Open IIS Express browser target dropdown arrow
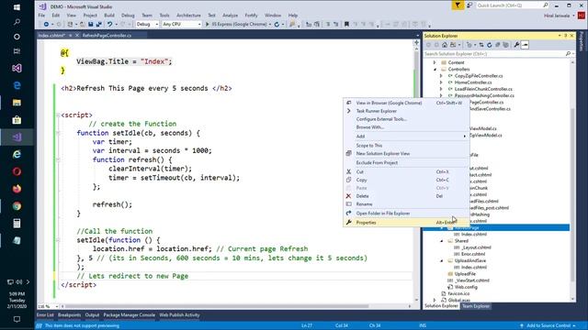 (269, 25)
